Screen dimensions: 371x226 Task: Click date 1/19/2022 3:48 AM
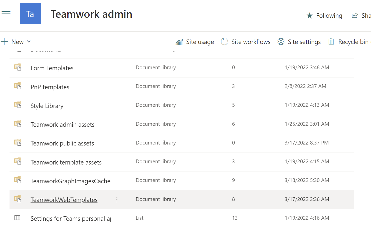[x=307, y=67]
